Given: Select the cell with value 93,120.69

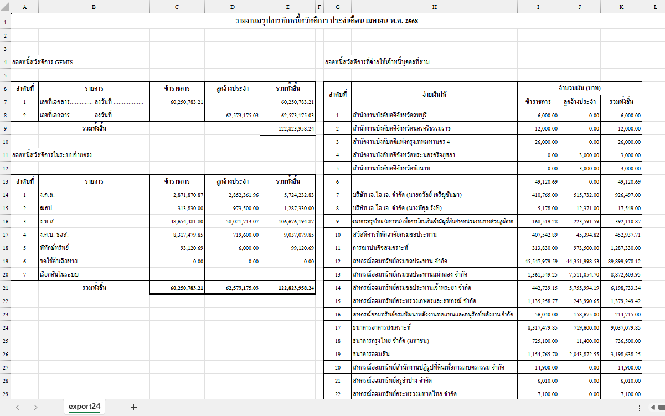Looking at the screenshot, I should coord(177,248).
